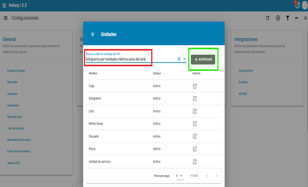
Task: Click the AGREGAR button
Action: (203, 59)
